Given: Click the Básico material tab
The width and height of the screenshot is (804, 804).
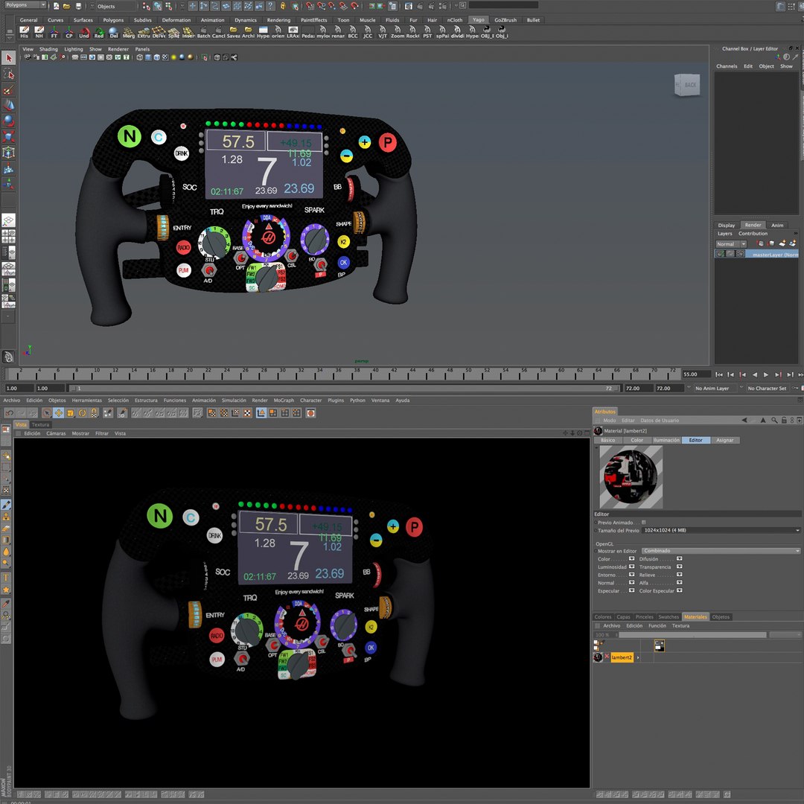Looking at the screenshot, I should tap(607, 440).
